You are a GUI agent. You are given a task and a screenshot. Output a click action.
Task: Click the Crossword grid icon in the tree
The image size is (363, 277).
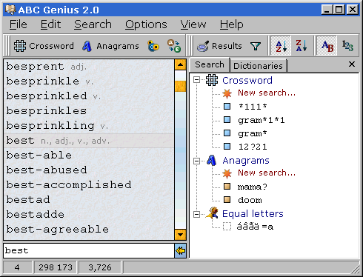pos(212,80)
